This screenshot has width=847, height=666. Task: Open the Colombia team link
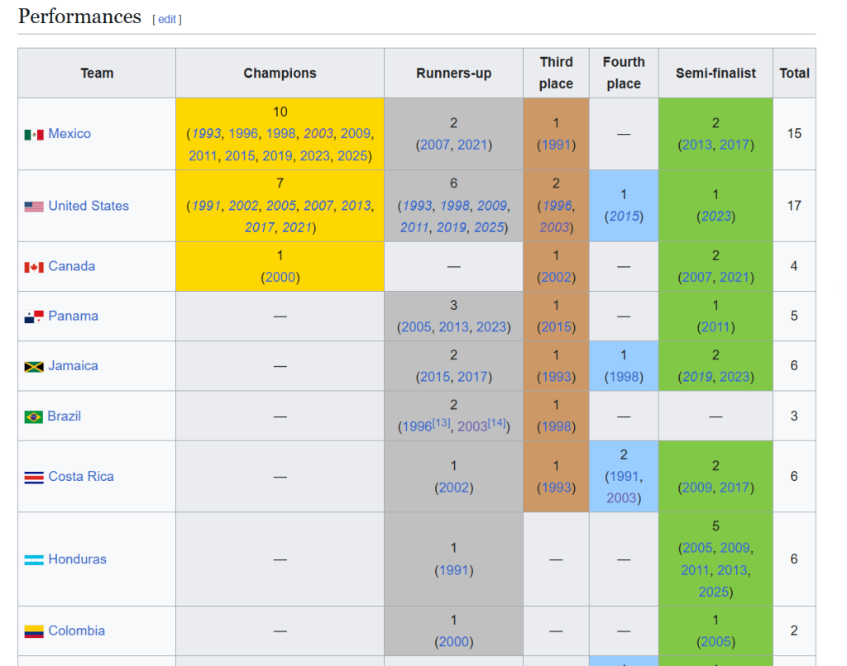(x=77, y=631)
